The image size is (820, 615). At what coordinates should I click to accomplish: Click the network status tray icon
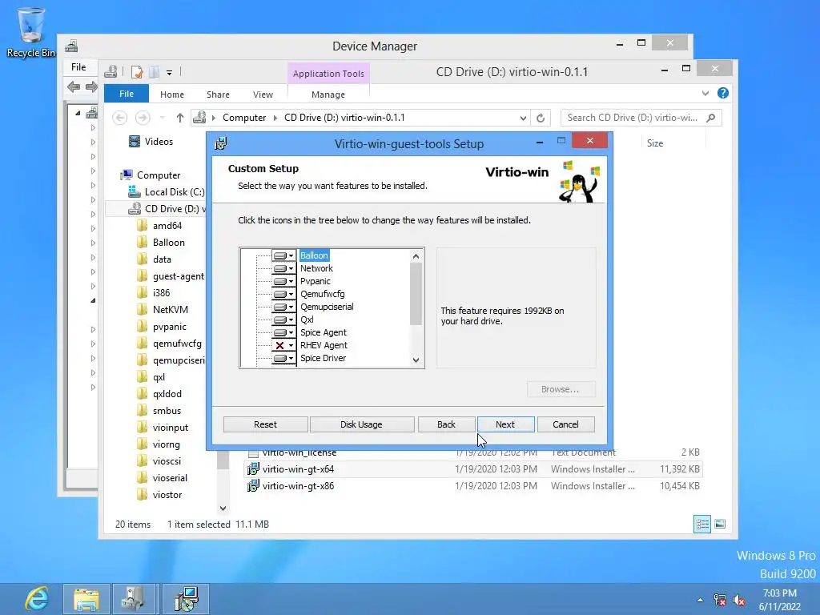click(x=720, y=601)
